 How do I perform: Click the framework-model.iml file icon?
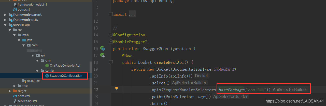click(15, 5)
